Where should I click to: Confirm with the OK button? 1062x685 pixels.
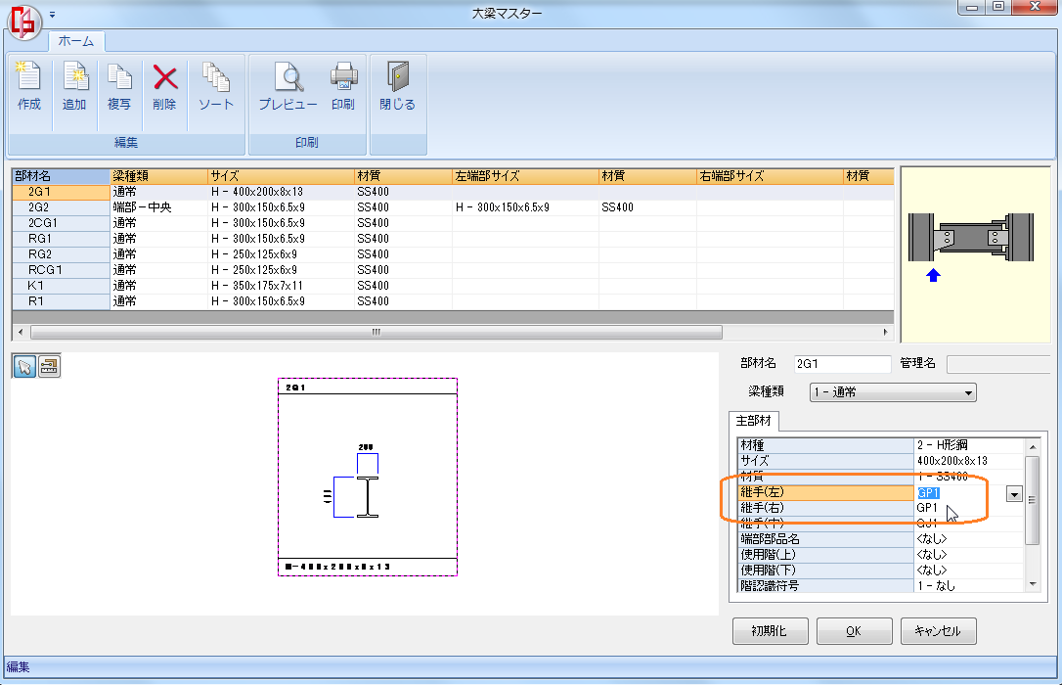(x=854, y=631)
